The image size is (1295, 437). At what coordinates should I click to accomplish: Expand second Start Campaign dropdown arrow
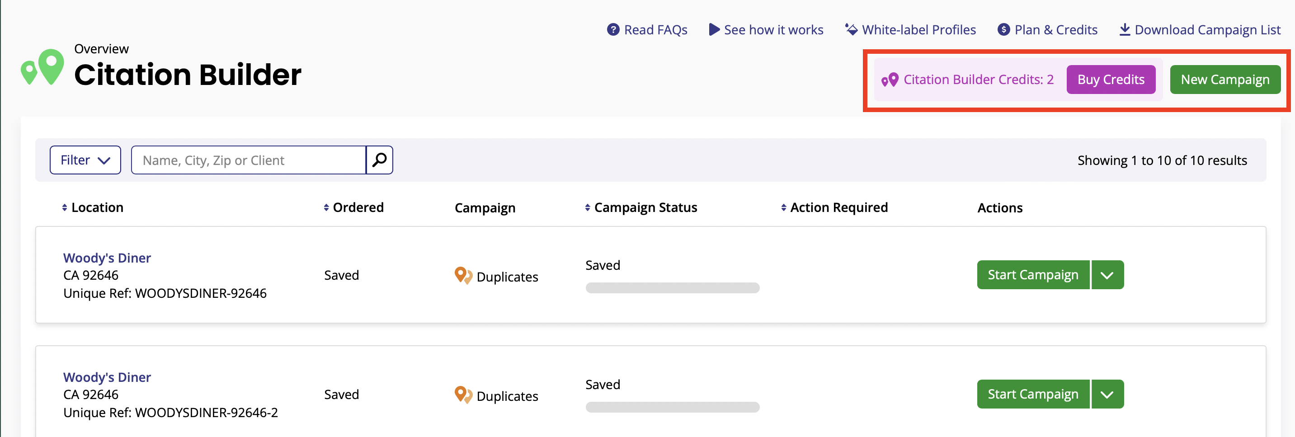(1107, 394)
